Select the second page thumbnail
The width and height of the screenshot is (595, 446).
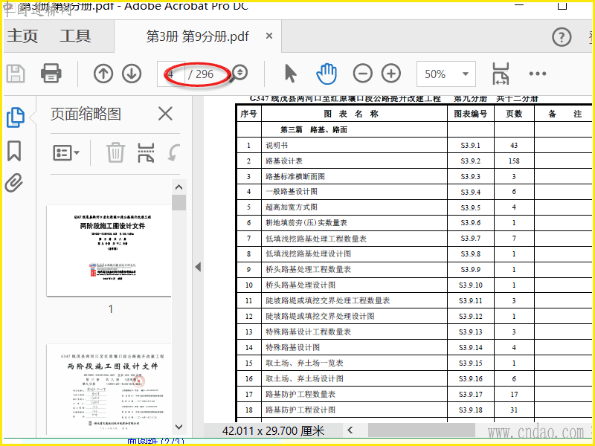tap(109, 389)
